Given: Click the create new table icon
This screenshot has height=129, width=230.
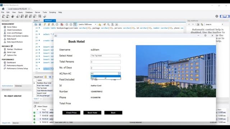Looking at the screenshot, I should pyautogui.click(x=22, y=16).
